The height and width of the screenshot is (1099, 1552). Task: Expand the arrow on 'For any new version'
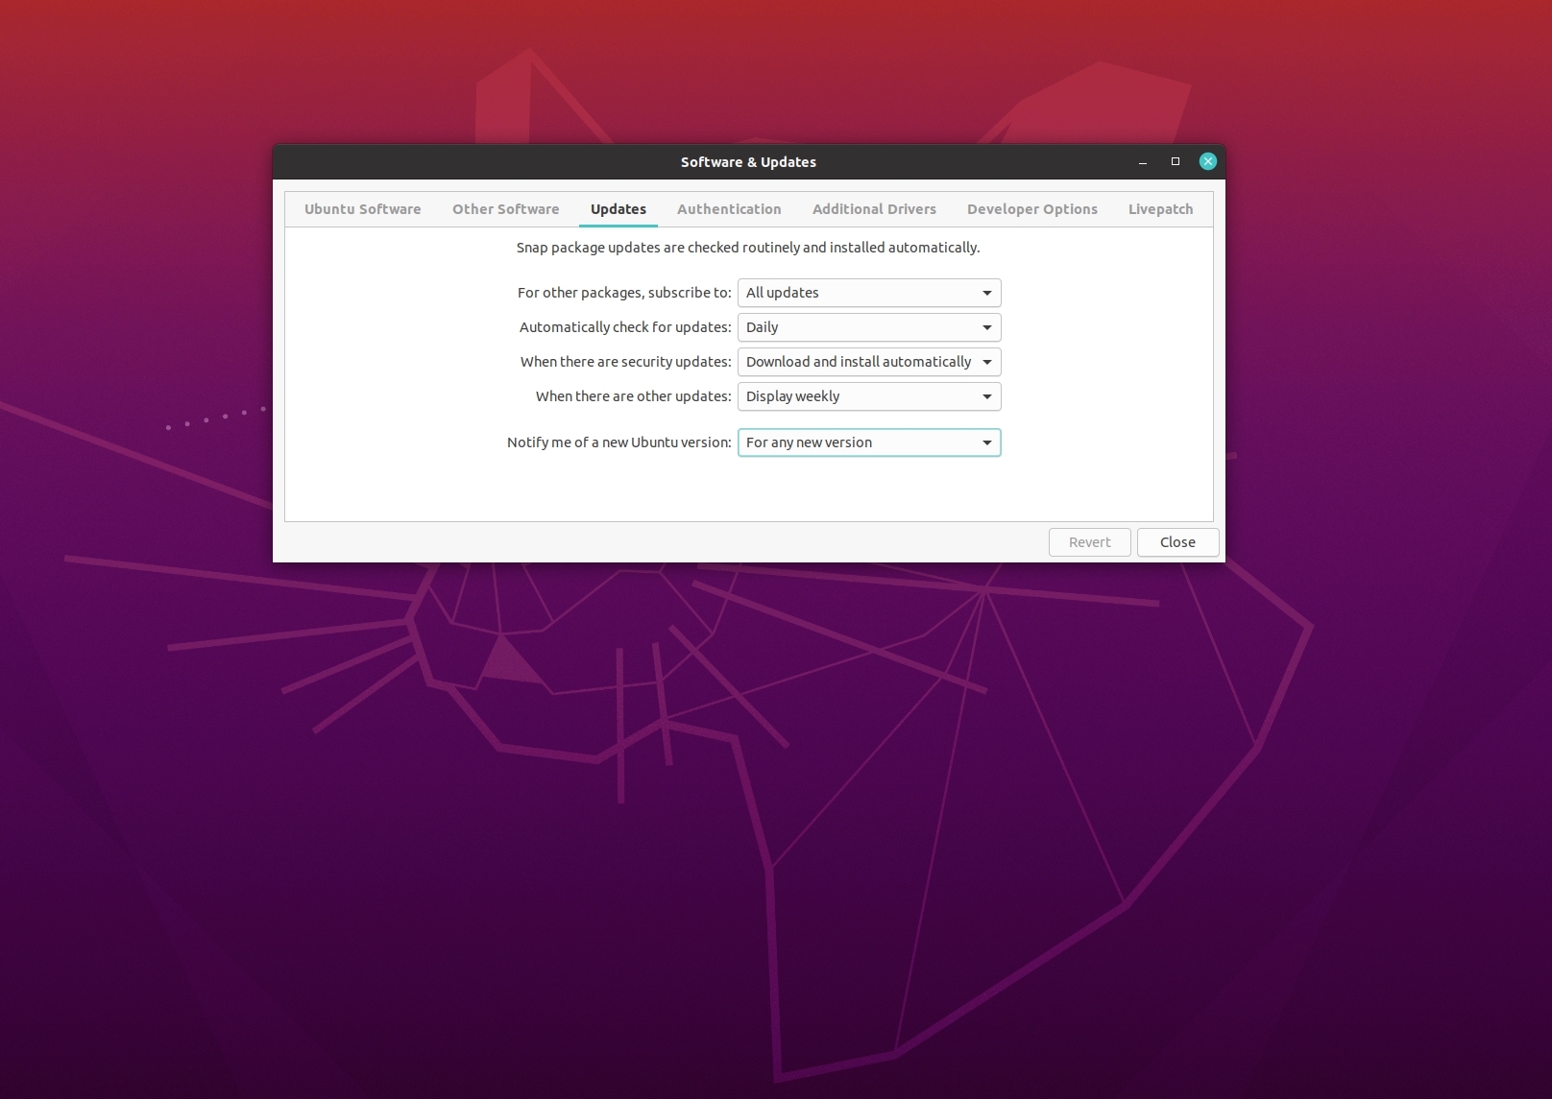(x=987, y=442)
